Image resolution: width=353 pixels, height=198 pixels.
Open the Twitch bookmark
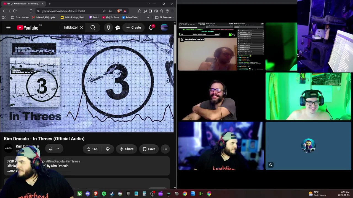pos(94,17)
